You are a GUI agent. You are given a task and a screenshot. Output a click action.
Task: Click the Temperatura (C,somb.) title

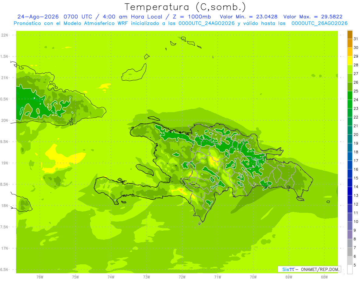click(x=185, y=7)
